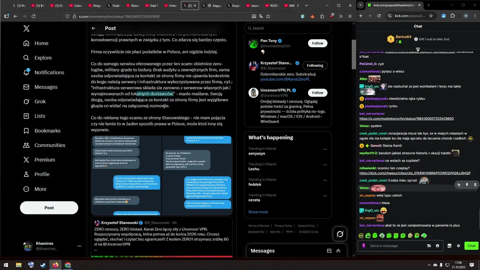Switch to the Etiopia YouTube tab
The height and width of the screenshot is (270, 480).
95,6
